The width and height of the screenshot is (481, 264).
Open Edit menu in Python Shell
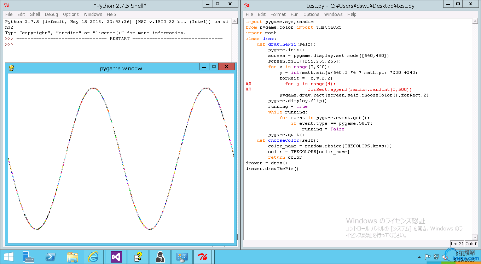[21, 14]
